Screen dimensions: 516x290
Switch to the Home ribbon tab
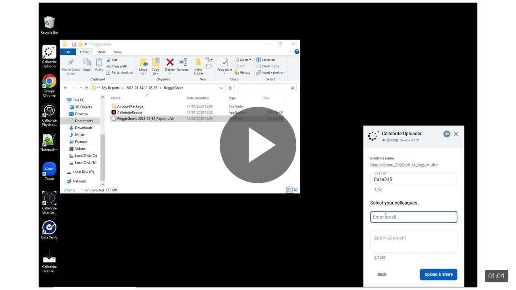[84, 52]
